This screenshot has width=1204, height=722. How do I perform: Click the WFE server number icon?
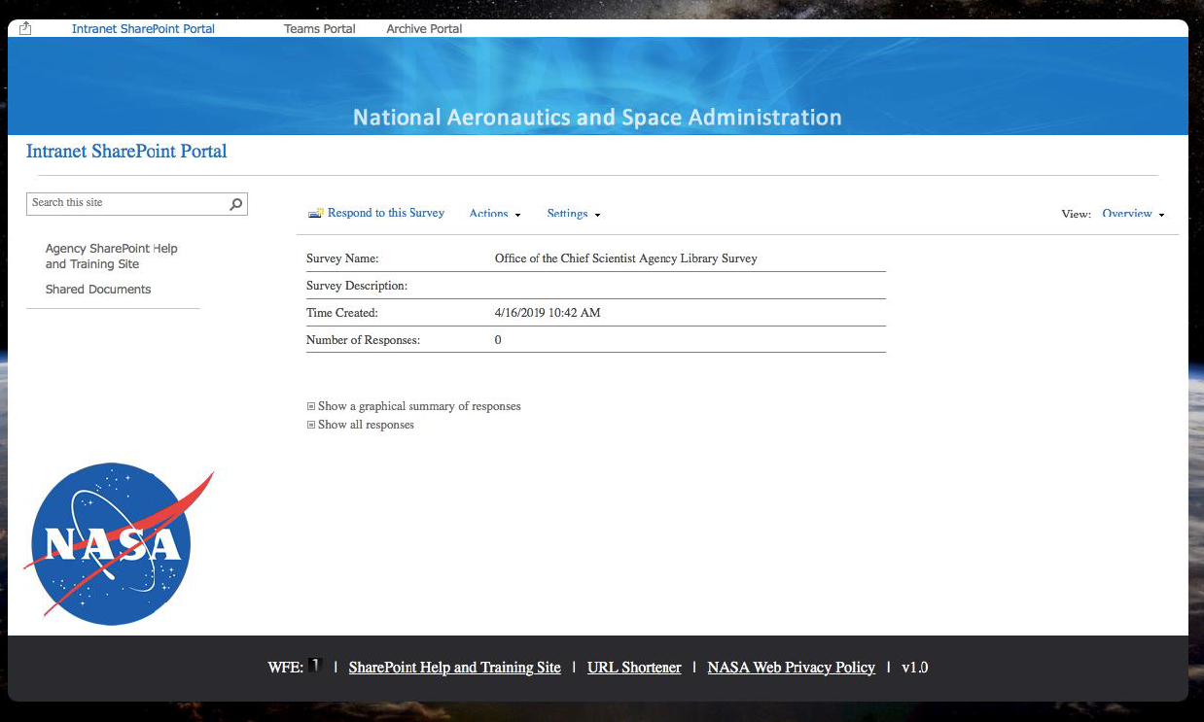[314, 666]
